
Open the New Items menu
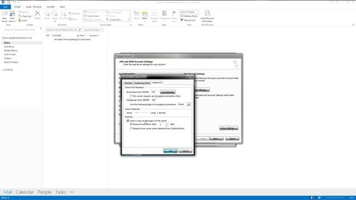pos(12,17)
